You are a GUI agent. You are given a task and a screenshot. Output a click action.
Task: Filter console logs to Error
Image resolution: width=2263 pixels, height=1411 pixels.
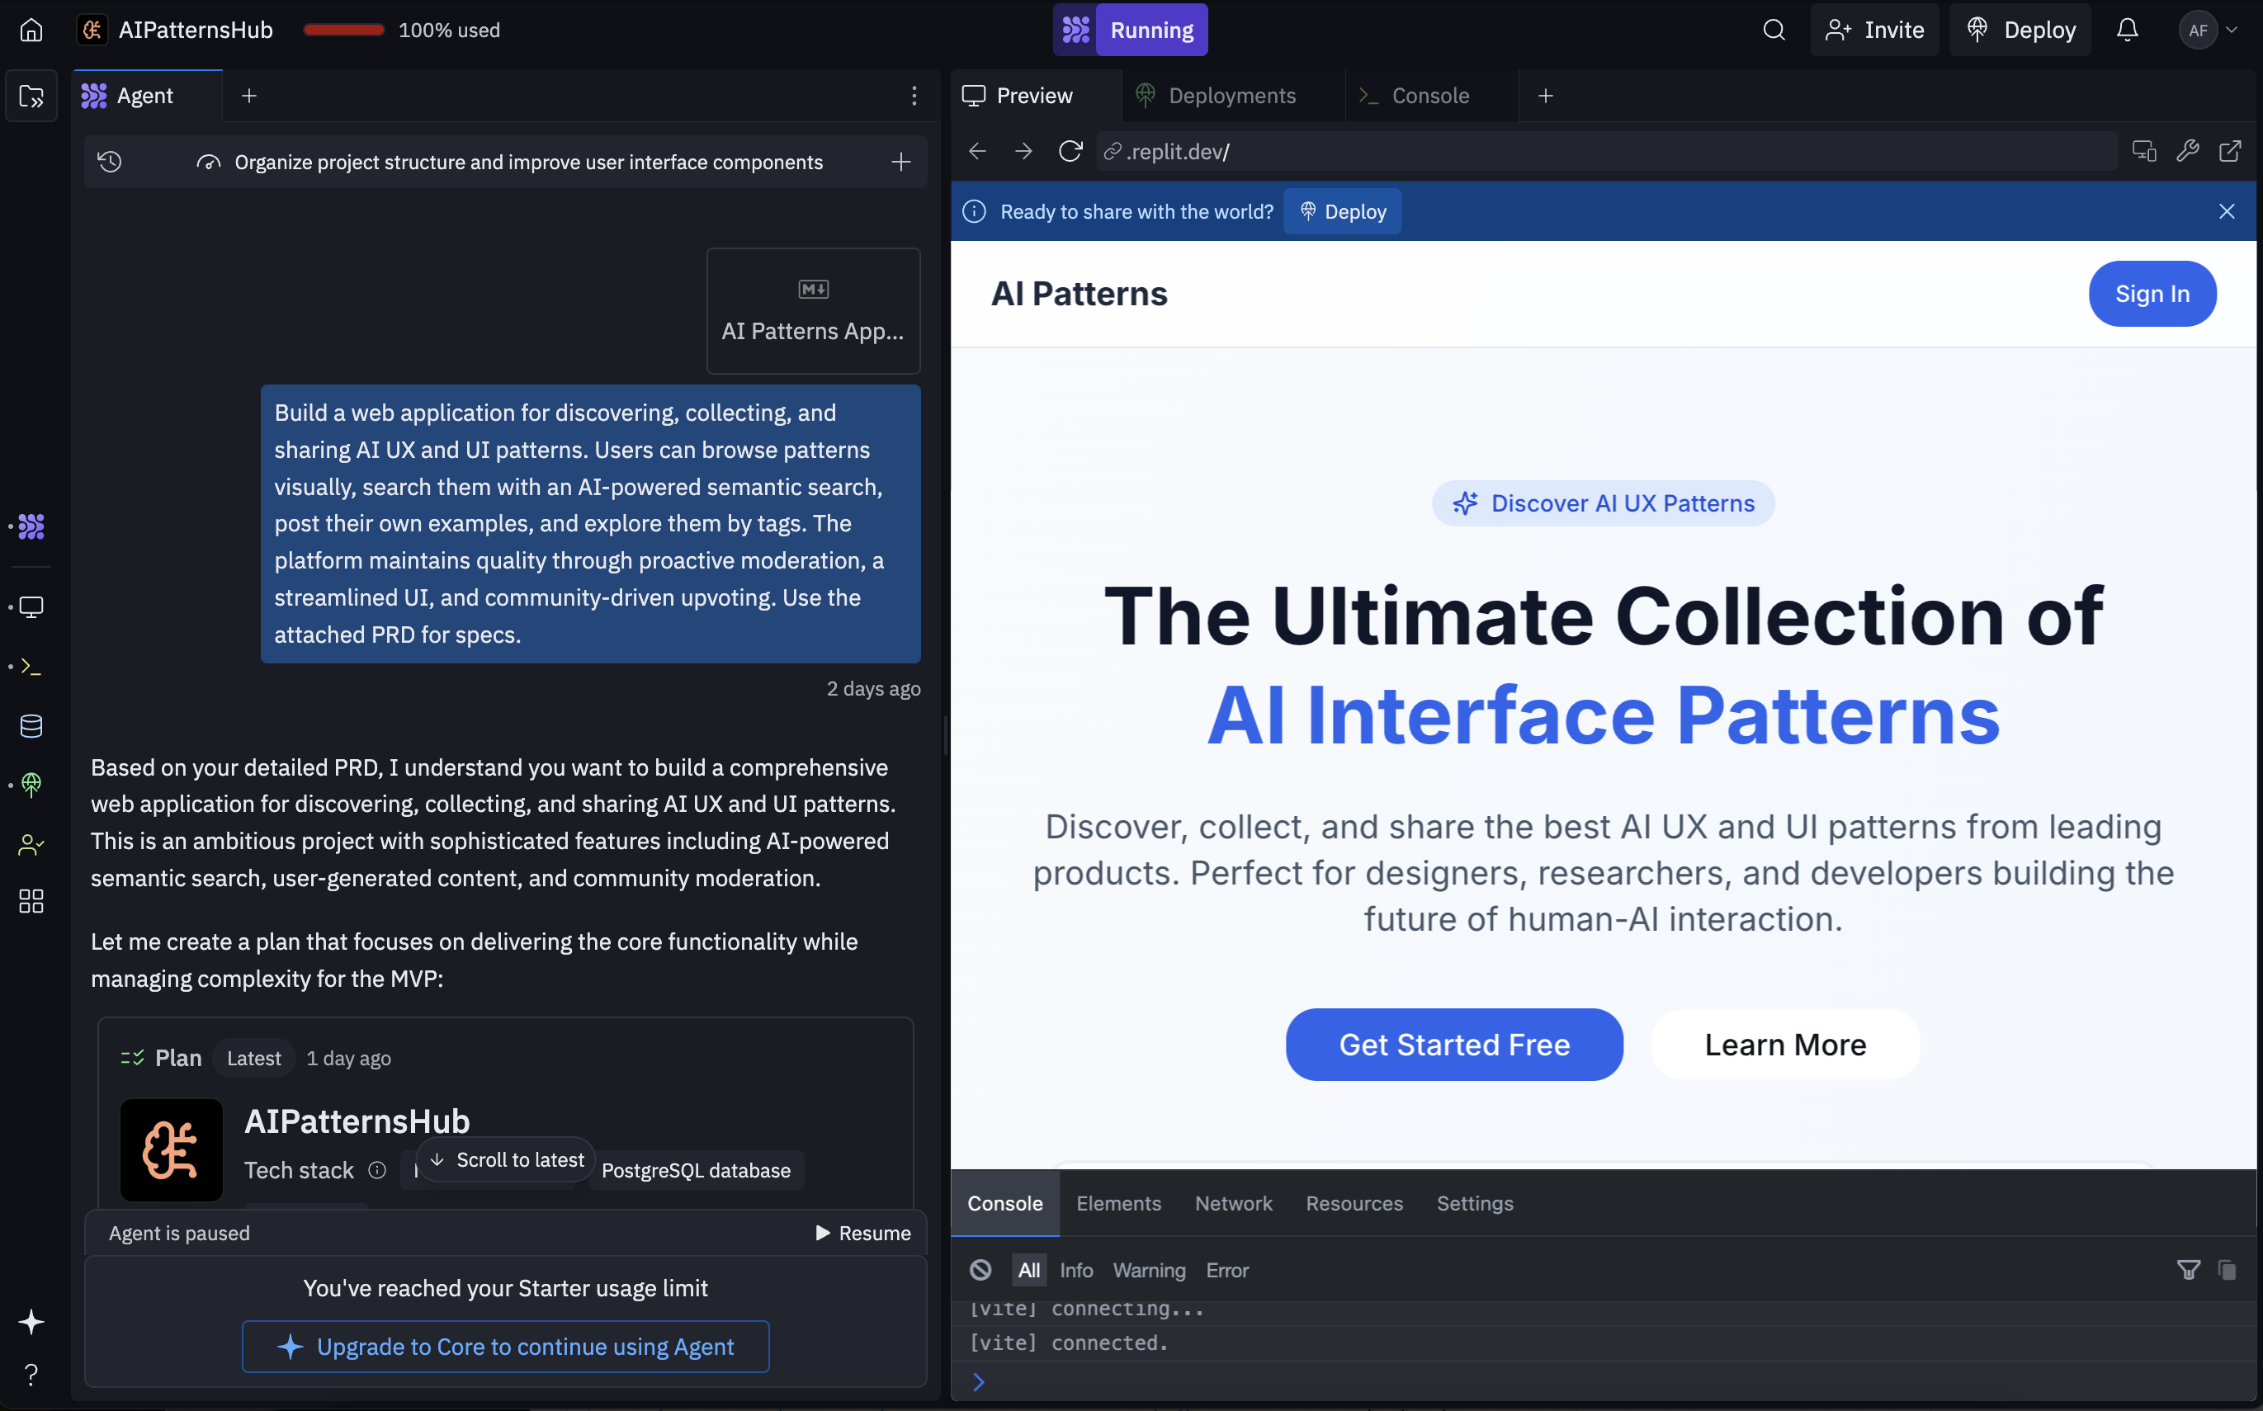point(1226,1269)
